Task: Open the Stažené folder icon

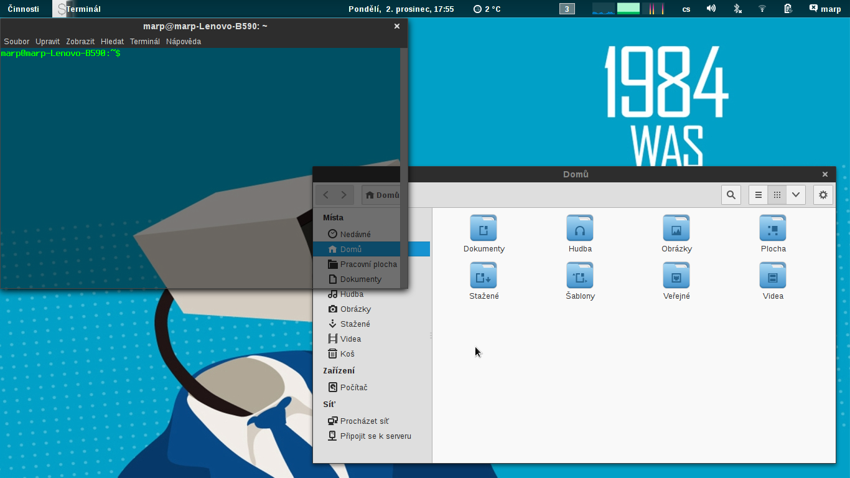Action: (483, 276)
